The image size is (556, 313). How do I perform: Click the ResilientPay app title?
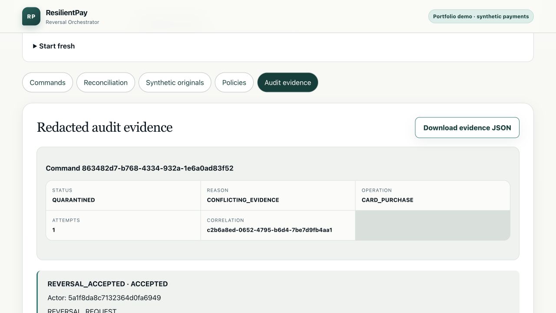(66, 13)
